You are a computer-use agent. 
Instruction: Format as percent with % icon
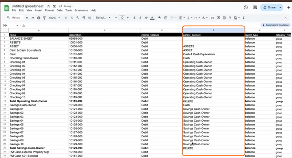[71, 18]
